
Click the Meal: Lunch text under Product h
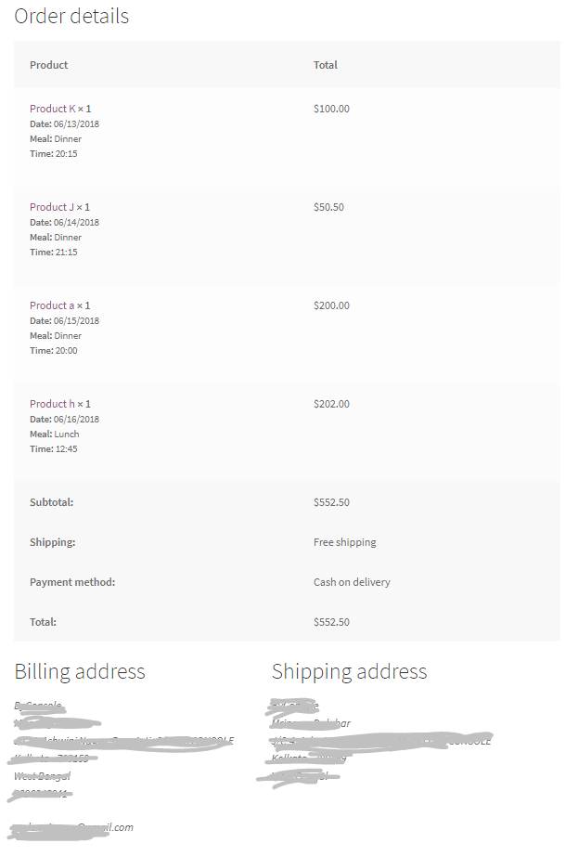[x=55, y=434]
